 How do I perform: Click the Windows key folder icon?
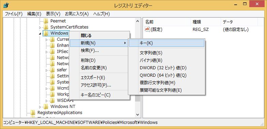(x=46, y=33)
